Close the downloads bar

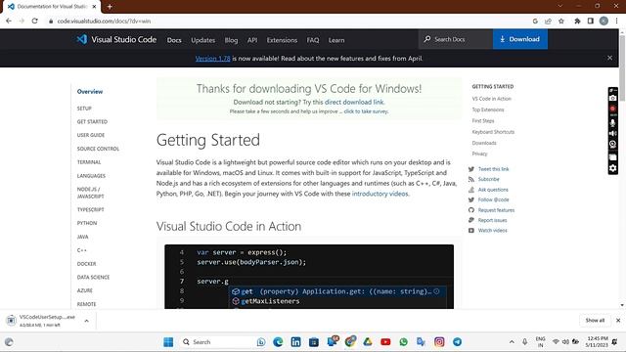pyautogui.click(x=618, y=321)
